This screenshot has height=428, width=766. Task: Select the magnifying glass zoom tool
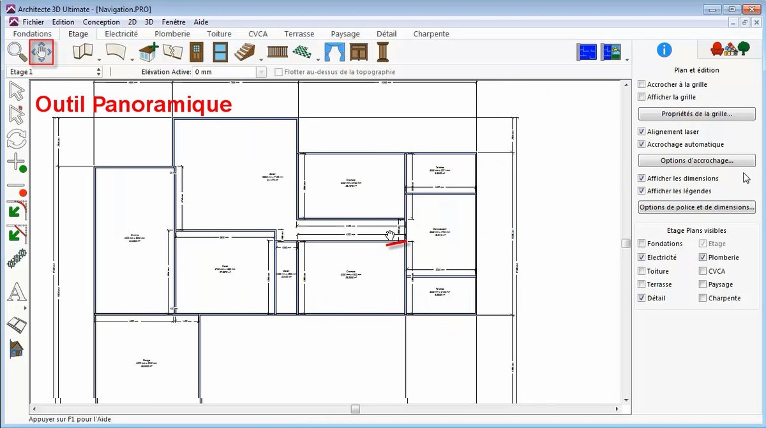point(17,52)
